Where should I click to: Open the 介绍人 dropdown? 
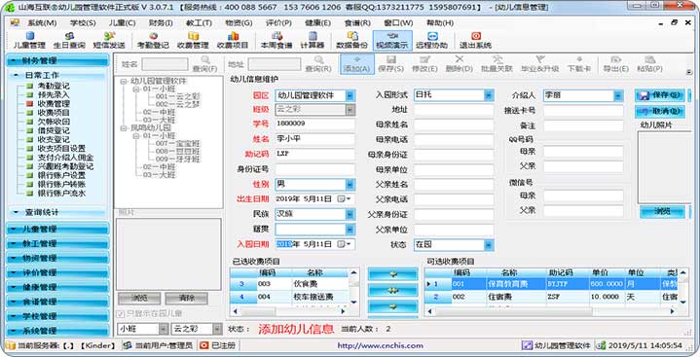point(618,95)
